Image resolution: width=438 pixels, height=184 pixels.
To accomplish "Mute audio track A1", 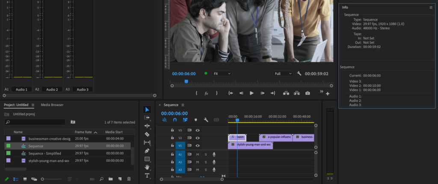I will coord(198,154).
